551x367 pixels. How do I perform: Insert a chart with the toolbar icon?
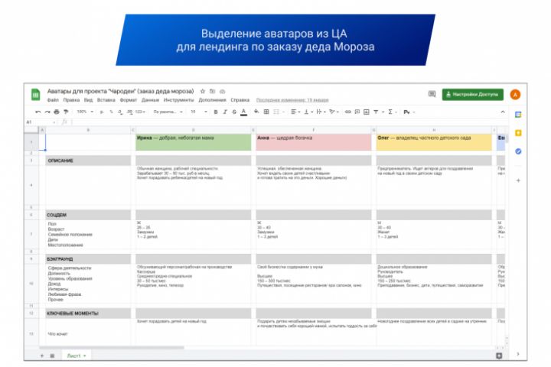pyautogui.click(x=367, y=112)
